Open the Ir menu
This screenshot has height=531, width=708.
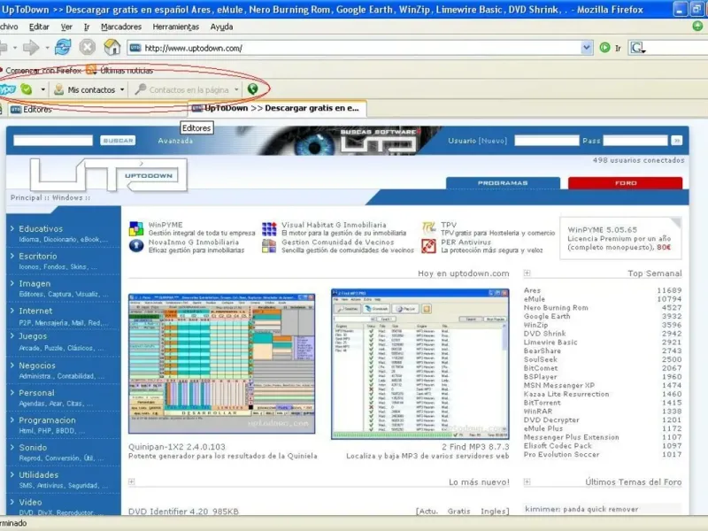pos(87,27)
